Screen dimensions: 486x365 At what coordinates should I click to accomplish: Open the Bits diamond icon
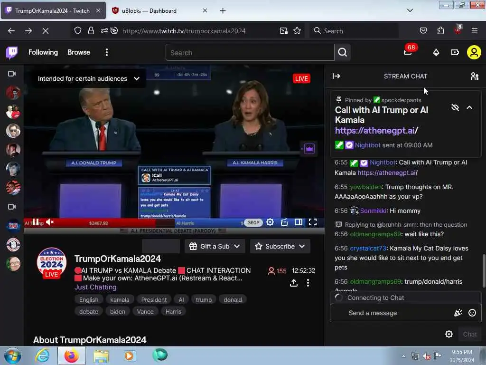click(x=436, y=52)
